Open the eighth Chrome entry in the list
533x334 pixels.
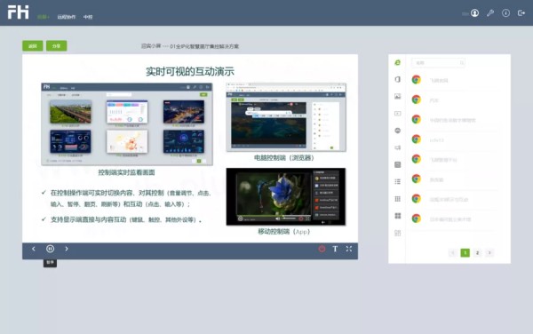tap(455, 219)
